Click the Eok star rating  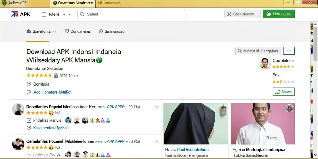283,82
